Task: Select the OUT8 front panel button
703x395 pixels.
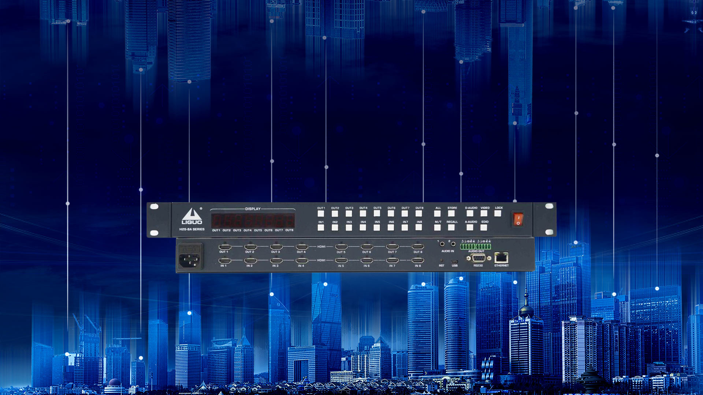Action: pos(419,214)
